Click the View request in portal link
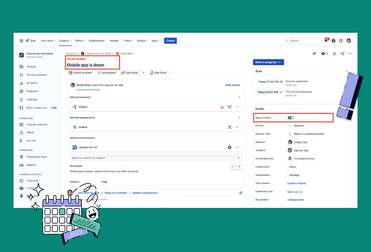Screen dimensions: 371x252 pyautogui.click(x=88, y=90)
